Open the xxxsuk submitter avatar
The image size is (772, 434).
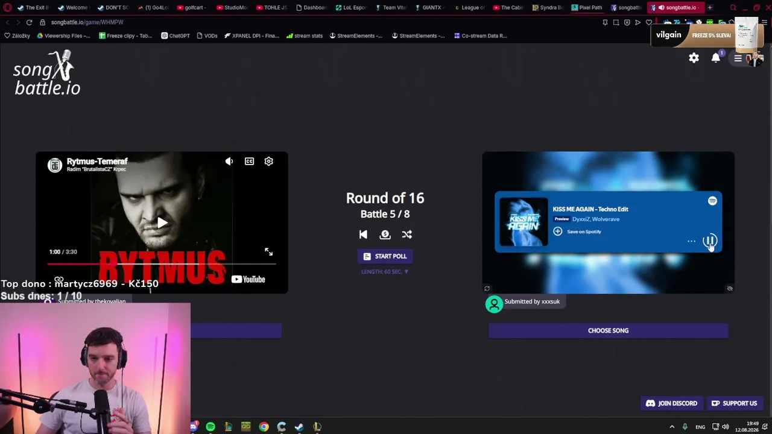(x=494, y=304)
